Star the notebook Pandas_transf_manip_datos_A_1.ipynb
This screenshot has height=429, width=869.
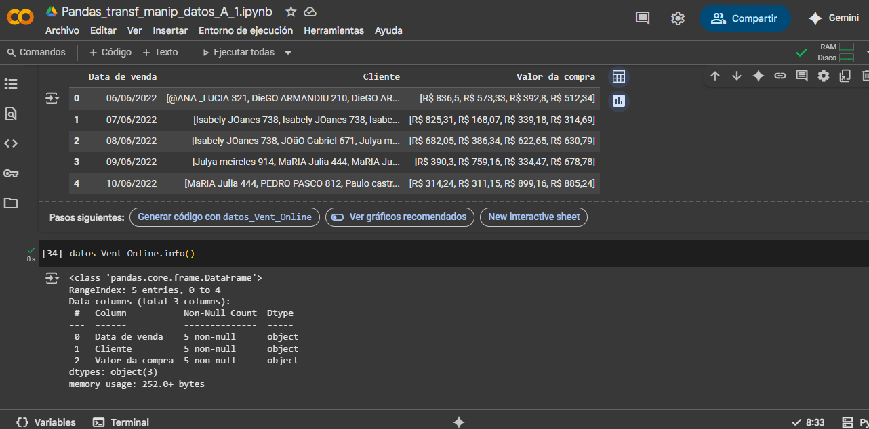pyautogui.click(x=291, y=12)
